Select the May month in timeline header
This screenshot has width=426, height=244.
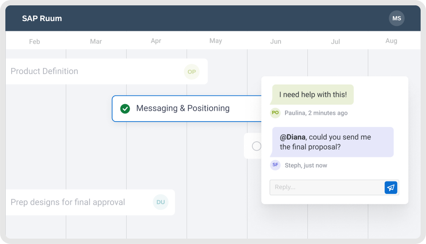[216, 41]
